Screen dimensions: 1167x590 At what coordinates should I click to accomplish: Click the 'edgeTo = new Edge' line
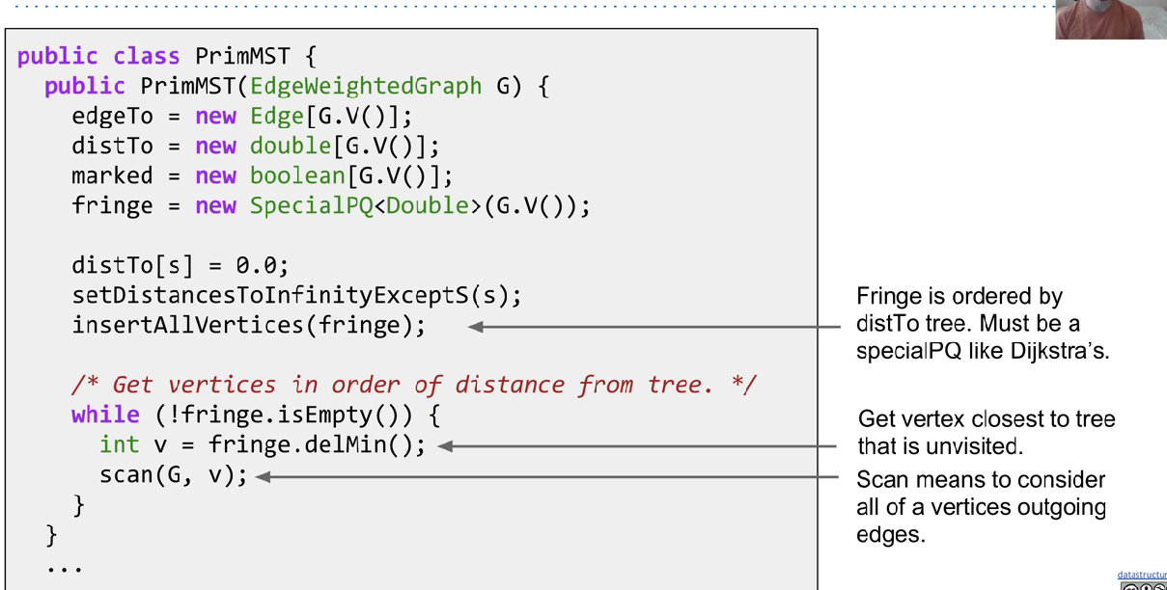click(x=241, y=117)
